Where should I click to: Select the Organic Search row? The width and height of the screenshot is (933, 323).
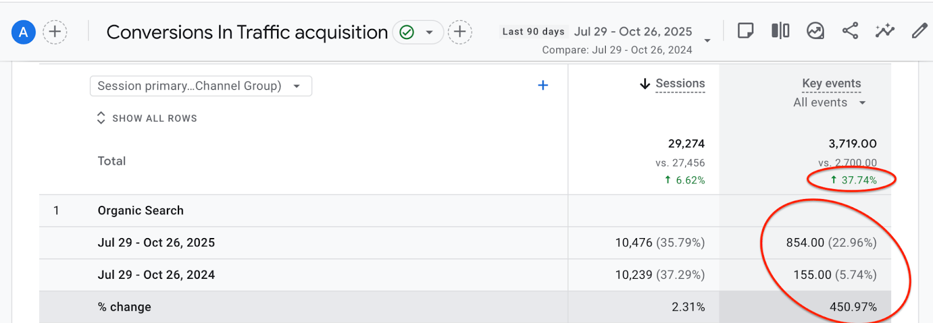point(141,211)
